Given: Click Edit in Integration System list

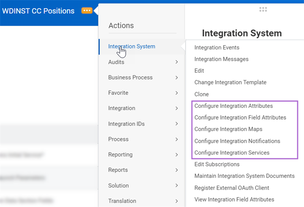Looking at the screenshot, I should [199, 71].
